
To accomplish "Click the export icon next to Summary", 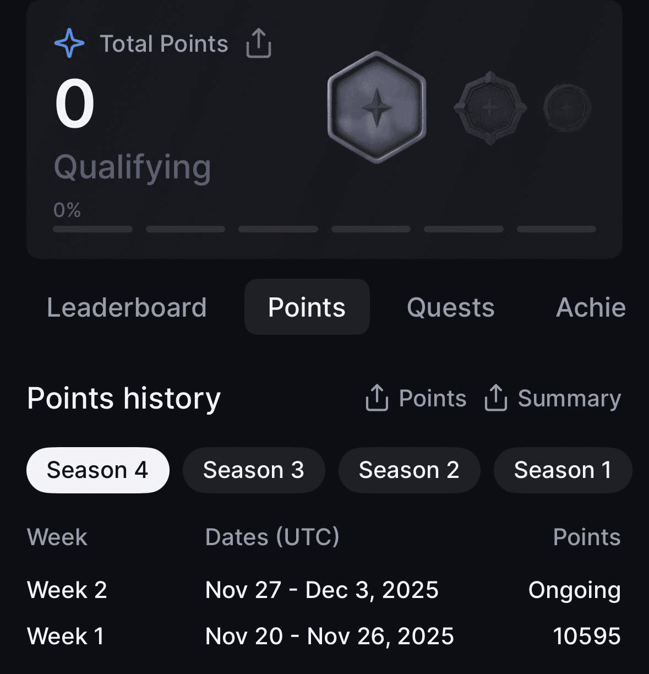I will pos(495,398).
